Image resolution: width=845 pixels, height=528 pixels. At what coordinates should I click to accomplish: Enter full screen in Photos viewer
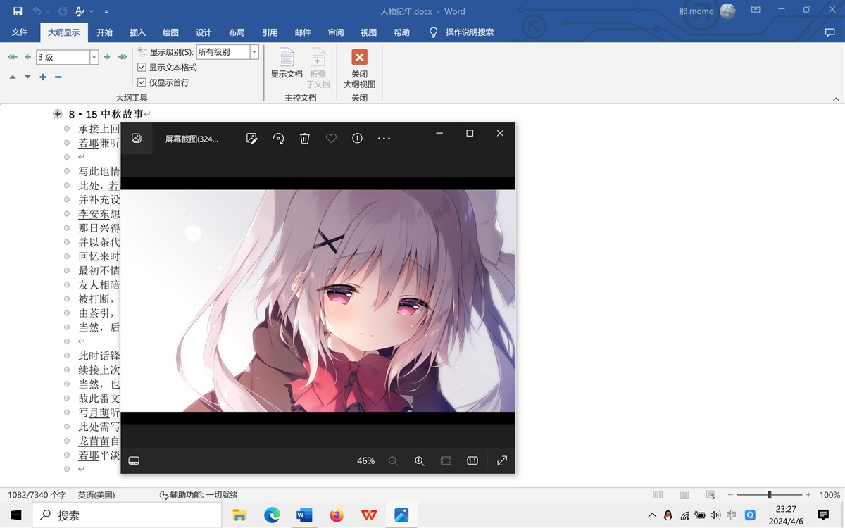point(502,460)
